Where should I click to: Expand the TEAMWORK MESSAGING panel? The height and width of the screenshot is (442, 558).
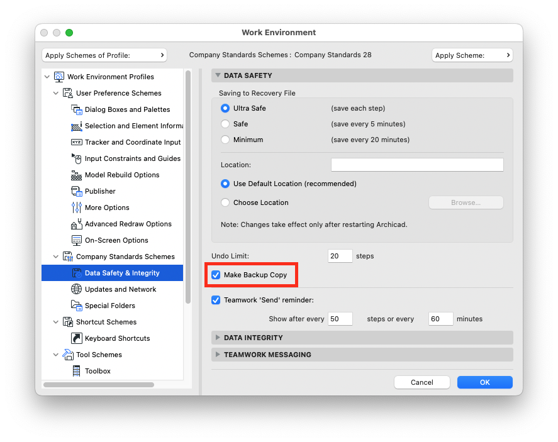[218, 355]
